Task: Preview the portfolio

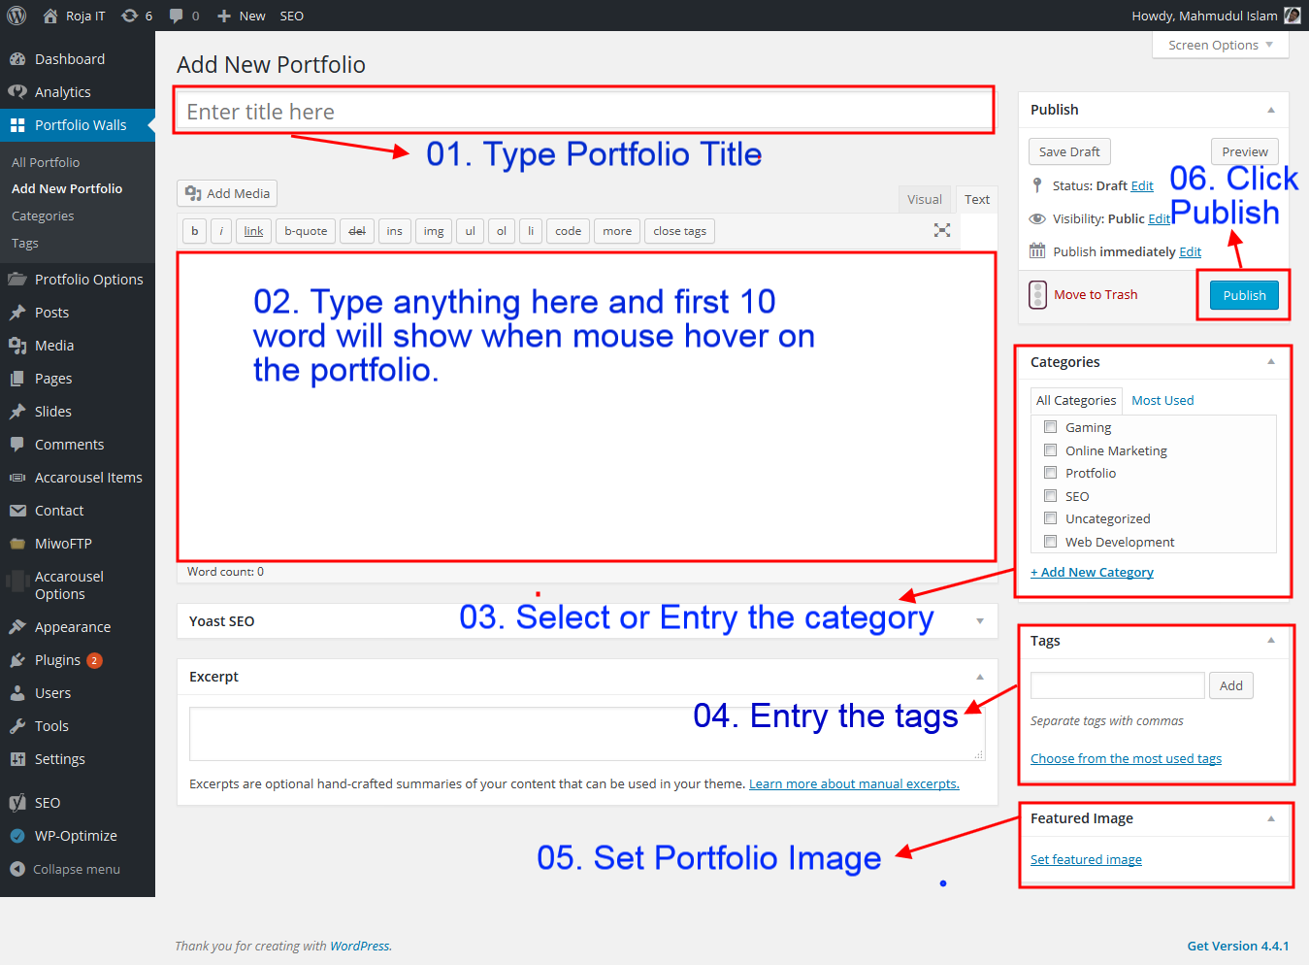Action: (1245, 151)
